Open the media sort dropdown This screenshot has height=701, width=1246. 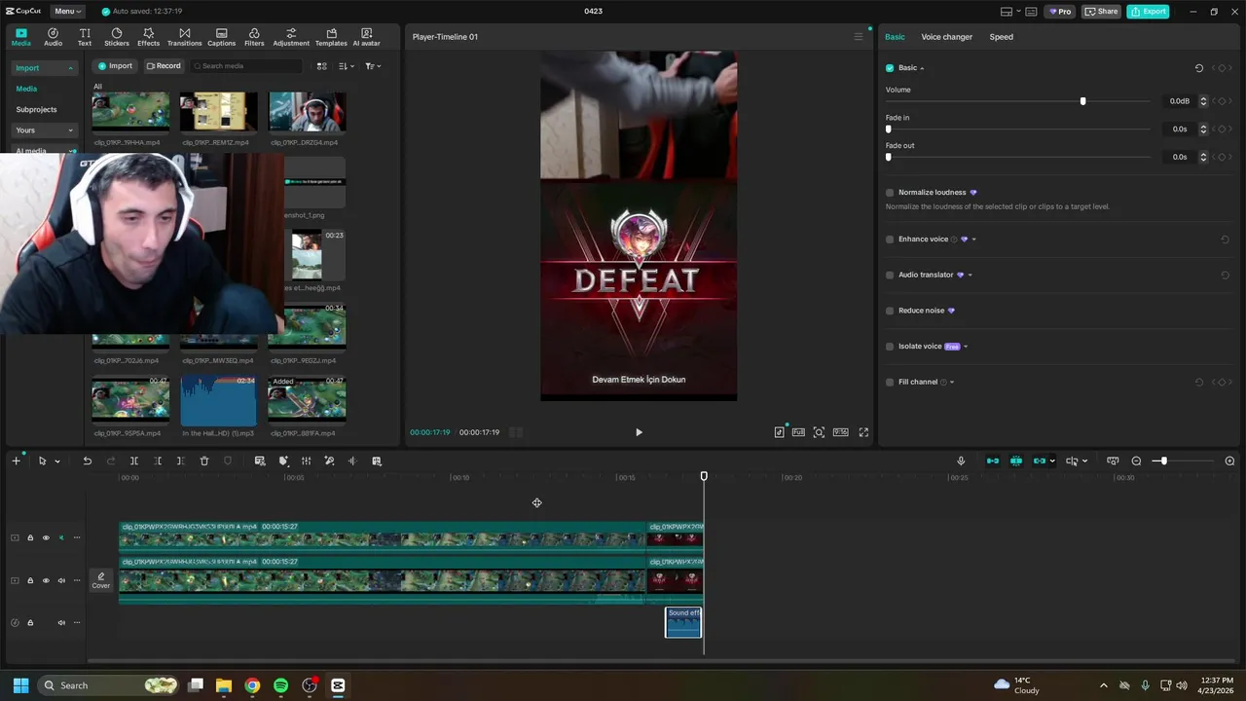(x=347, y=66)
